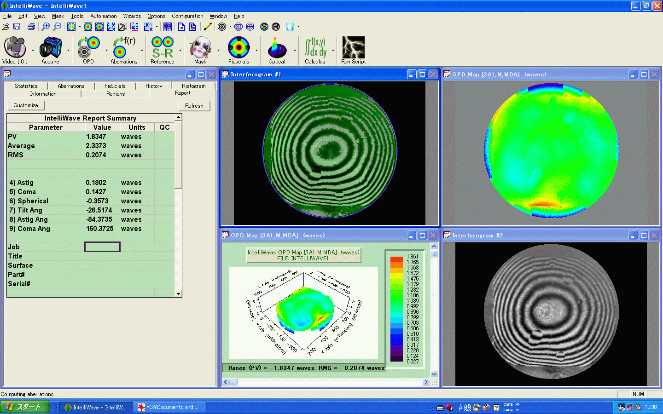The width and height of the screenshot is (663, 414).
Task: Switch to the Histogram tab
Action: [x=193, y=86]
